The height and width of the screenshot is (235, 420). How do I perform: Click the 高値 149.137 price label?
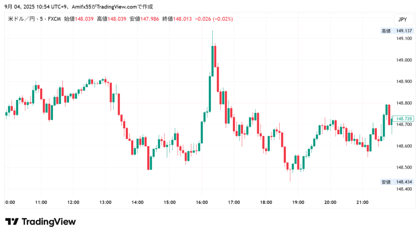pyautogui.click(x=403, y=31)
